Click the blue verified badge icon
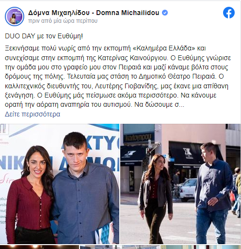The image size is (241, 249). point(165,13)
